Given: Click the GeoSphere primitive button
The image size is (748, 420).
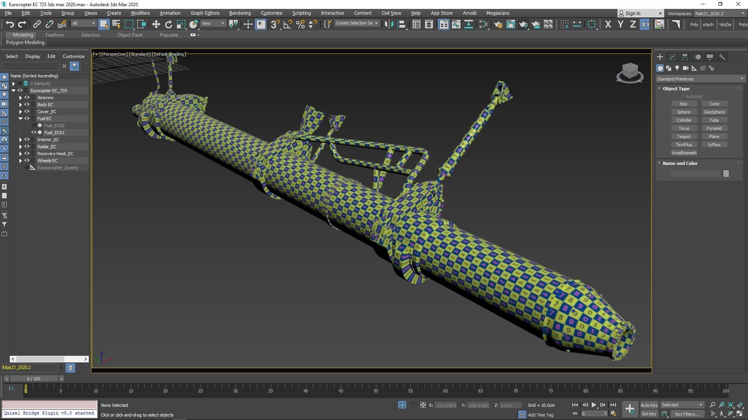Looking at the screenshot, I should coord(714,112).
